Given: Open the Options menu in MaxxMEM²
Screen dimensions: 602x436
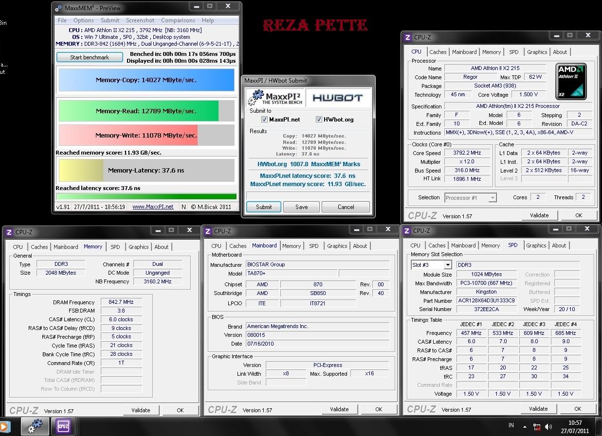Looking at the screenshot, I should (84, 20).
